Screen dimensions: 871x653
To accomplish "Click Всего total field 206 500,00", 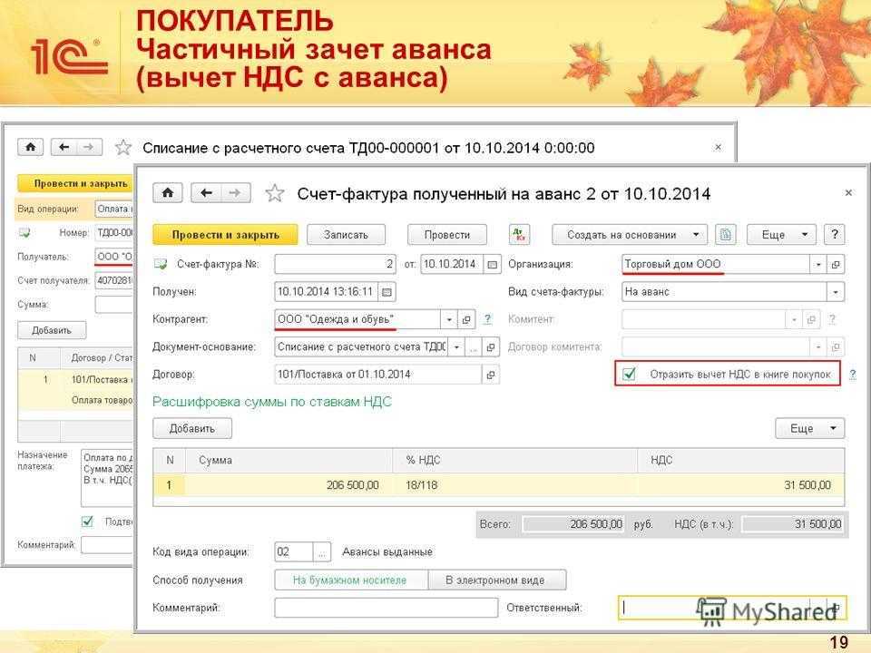I will (573, 523).
